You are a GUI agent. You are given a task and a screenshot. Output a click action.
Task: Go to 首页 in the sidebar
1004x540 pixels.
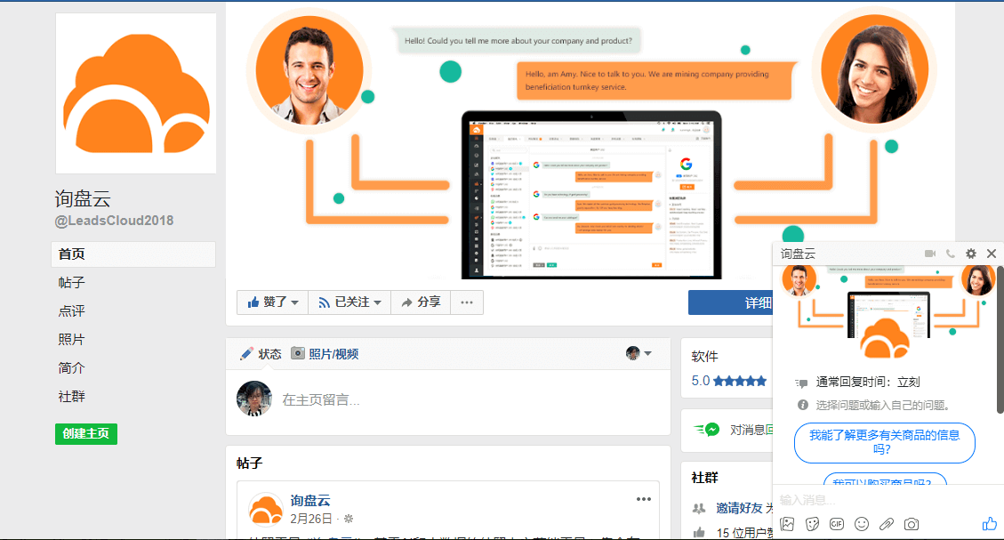(x=133, y=254)
